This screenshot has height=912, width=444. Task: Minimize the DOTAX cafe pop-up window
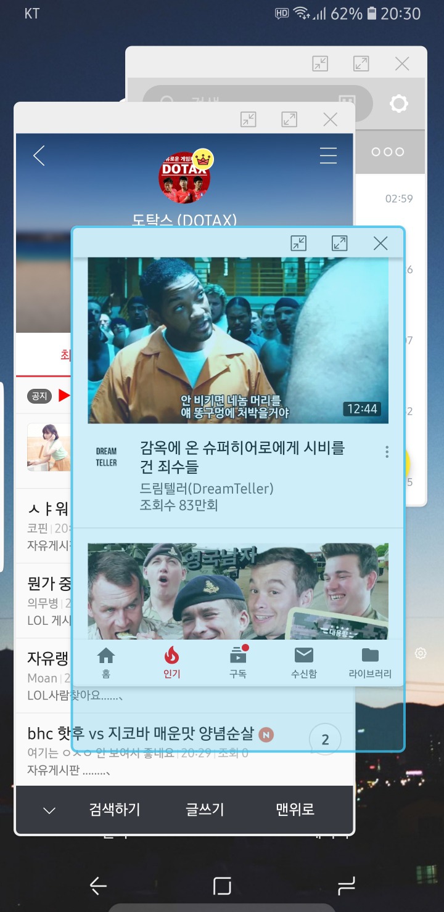pos(248,120)
